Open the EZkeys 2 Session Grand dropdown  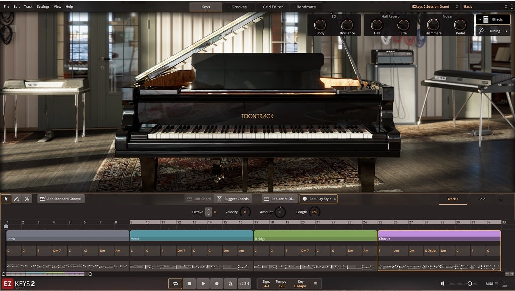[435, 6]
